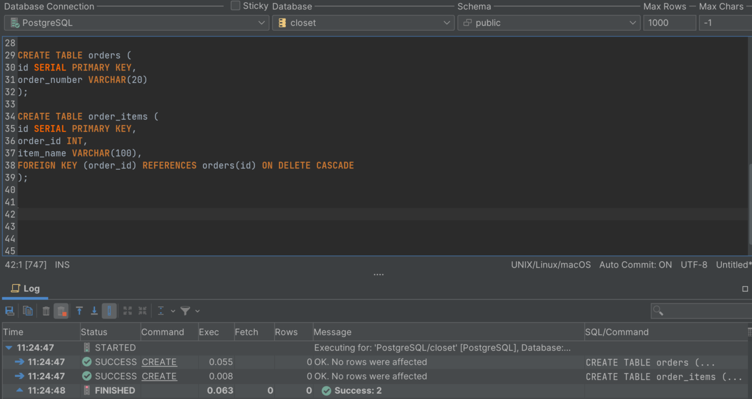Click the CREATE link for the orders table
The height and width of the screenshot is (399, 752).
[159, 361]
